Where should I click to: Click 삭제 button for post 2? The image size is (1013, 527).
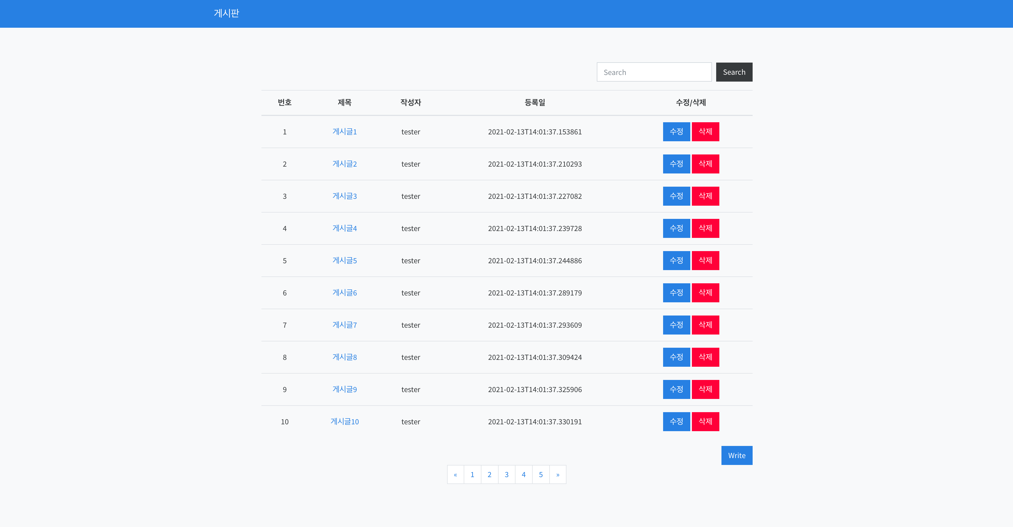(705, 164)
